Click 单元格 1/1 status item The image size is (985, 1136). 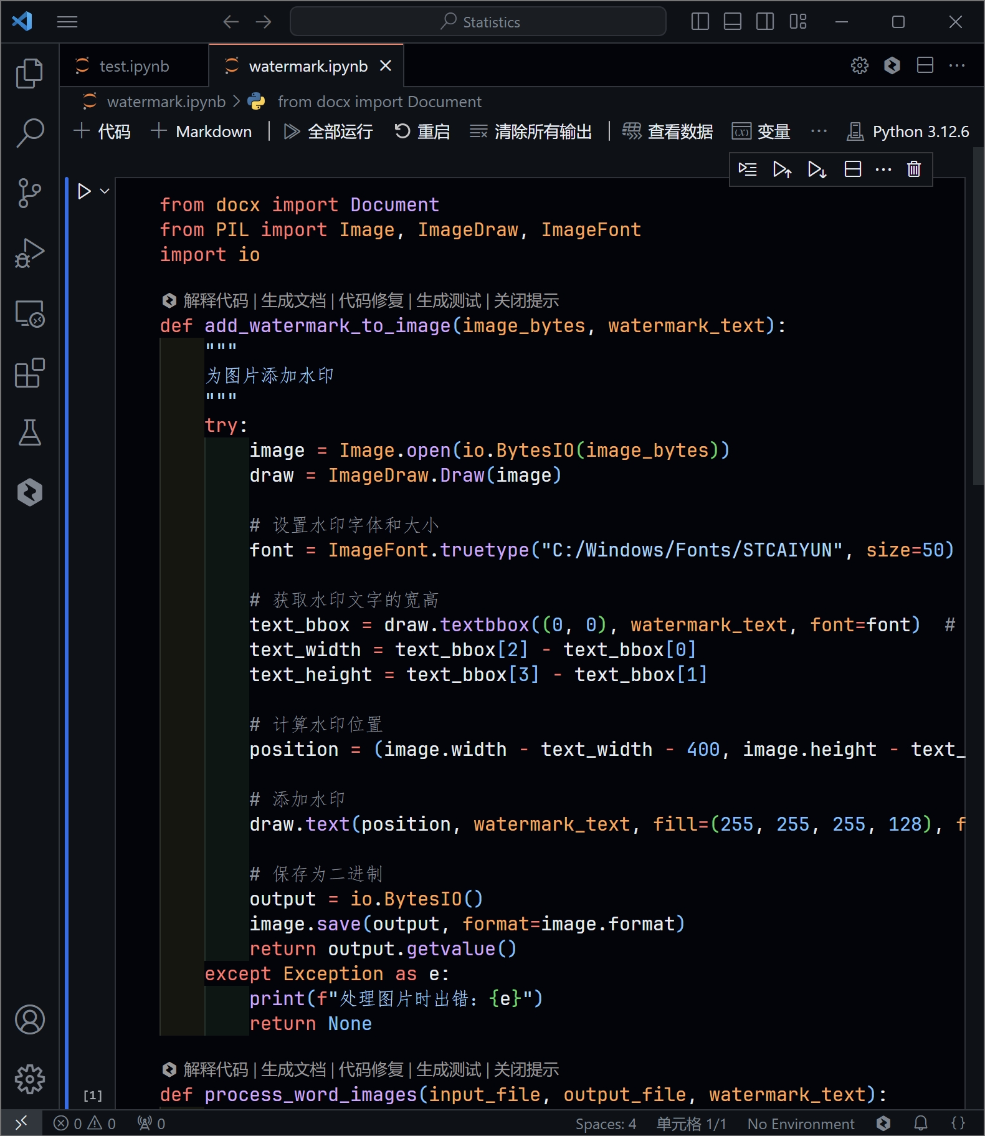click(691, 1124)
